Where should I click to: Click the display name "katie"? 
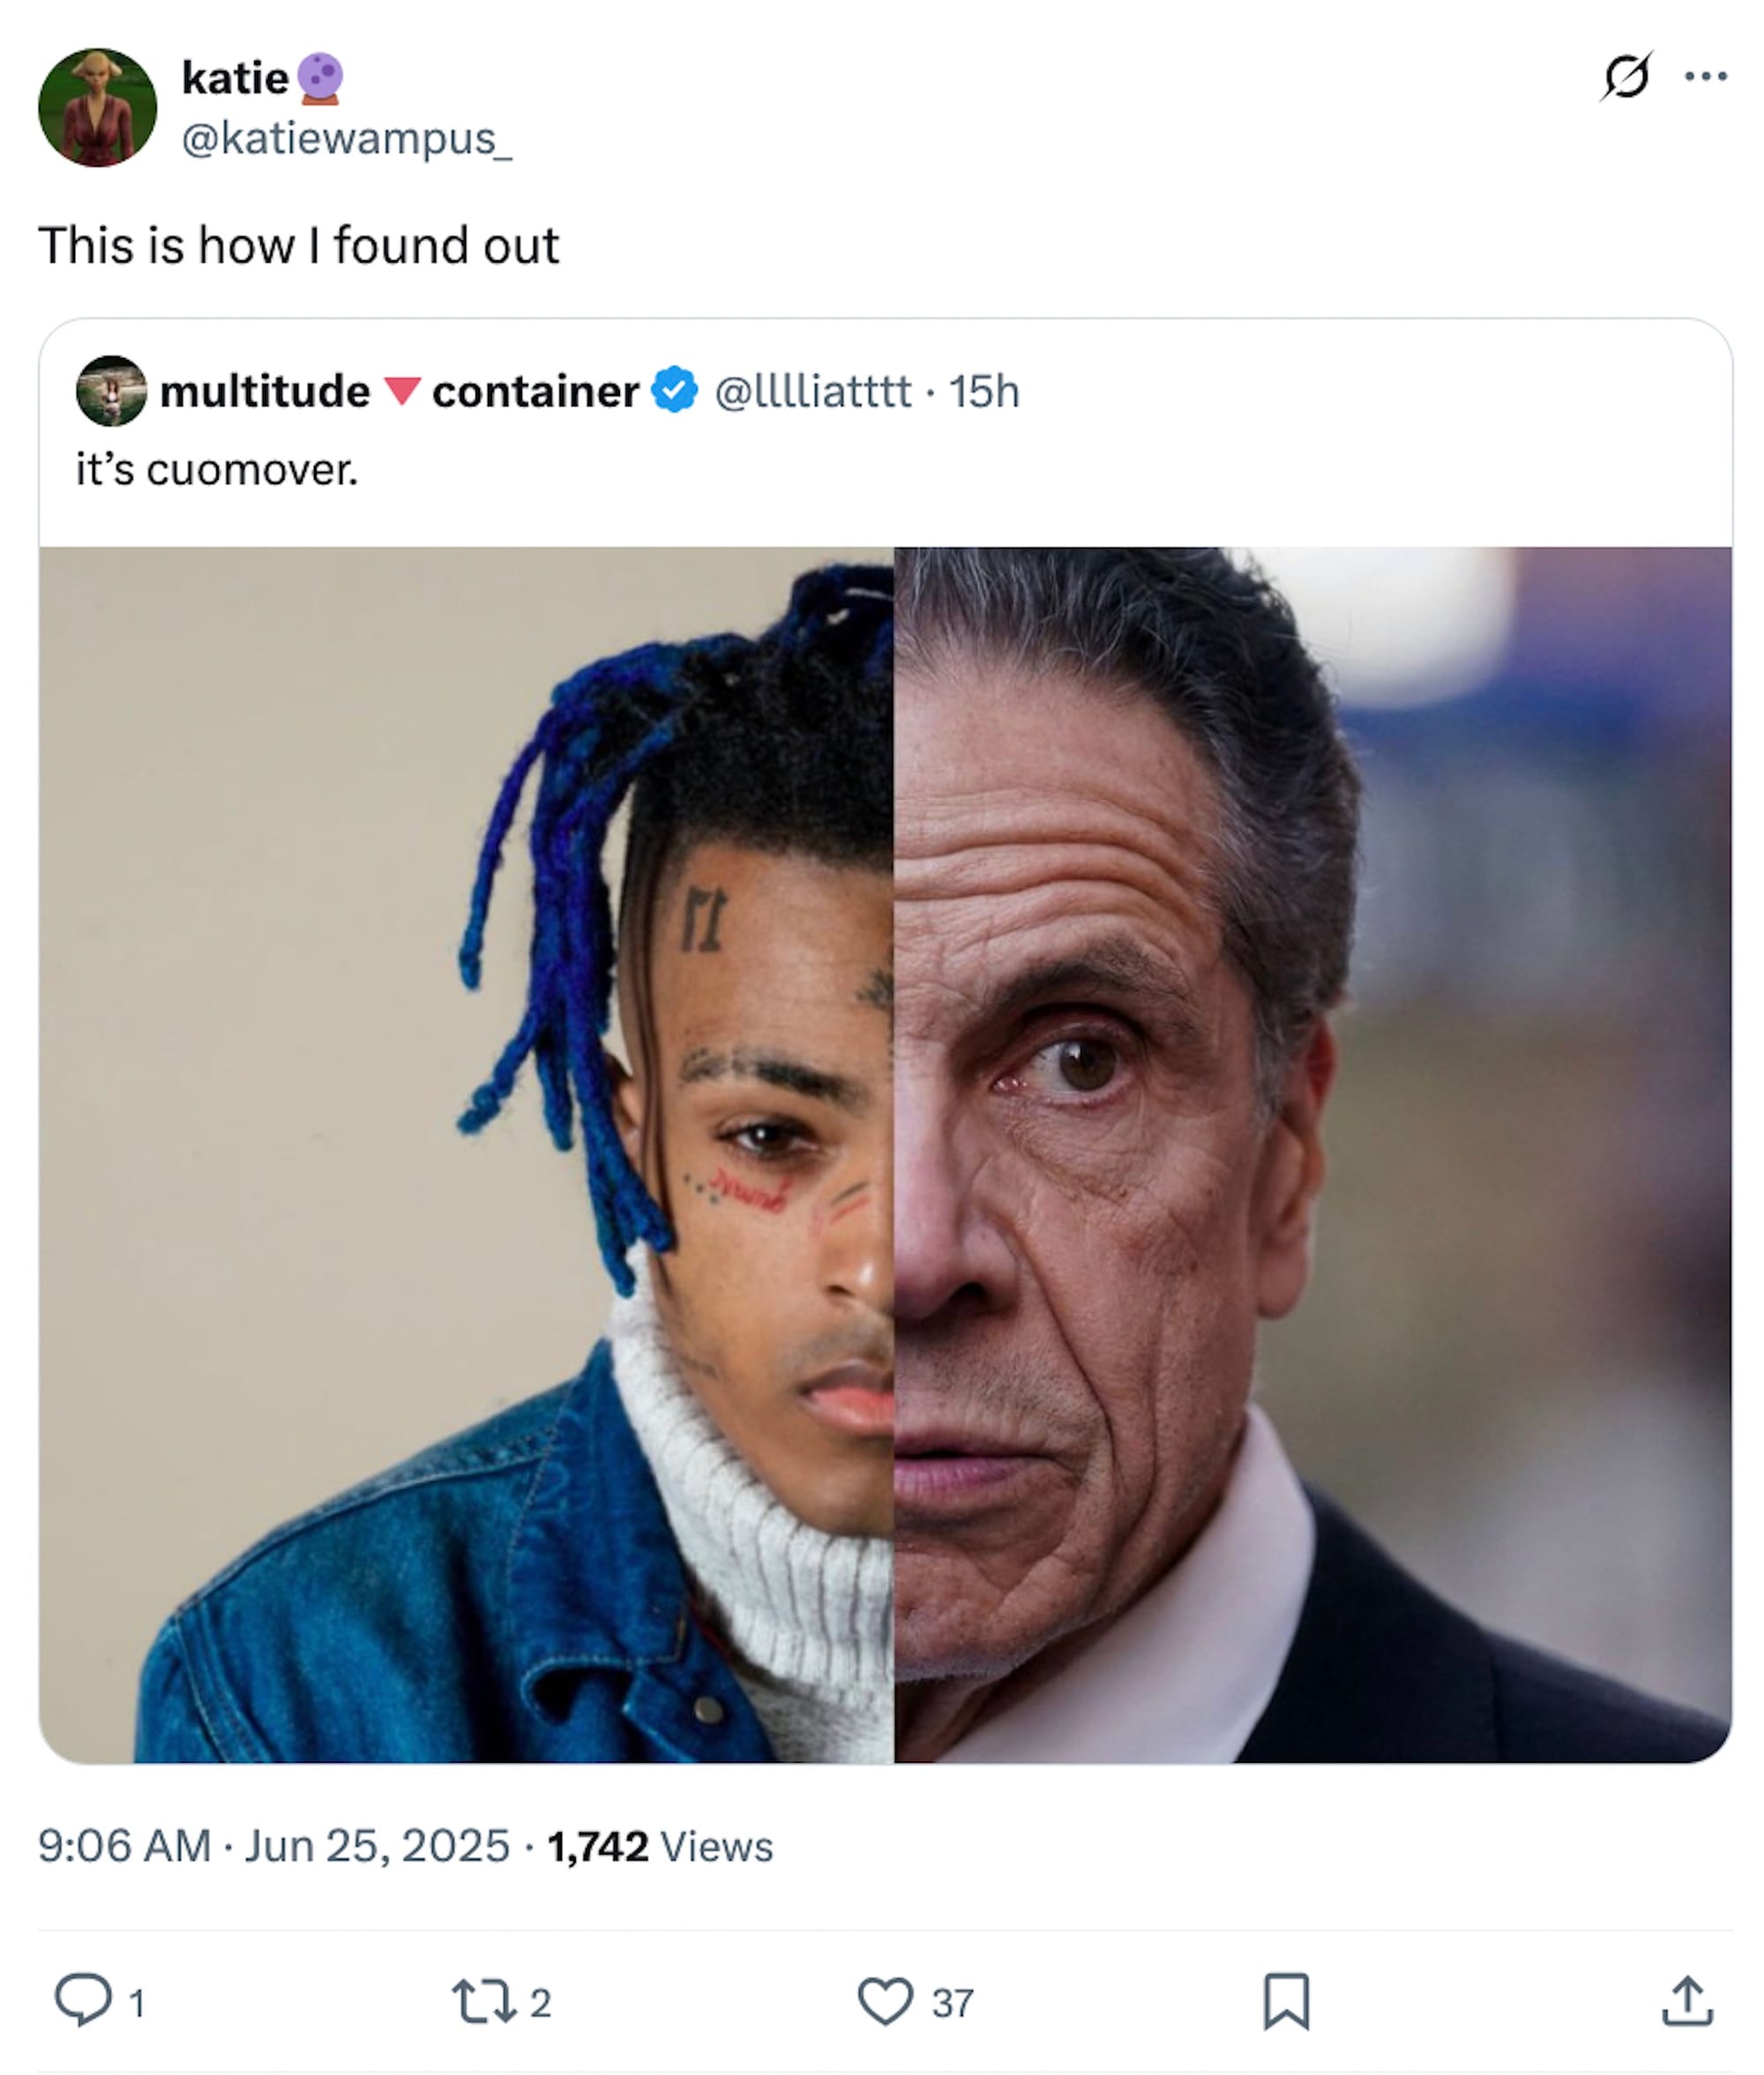coord(235,78)
